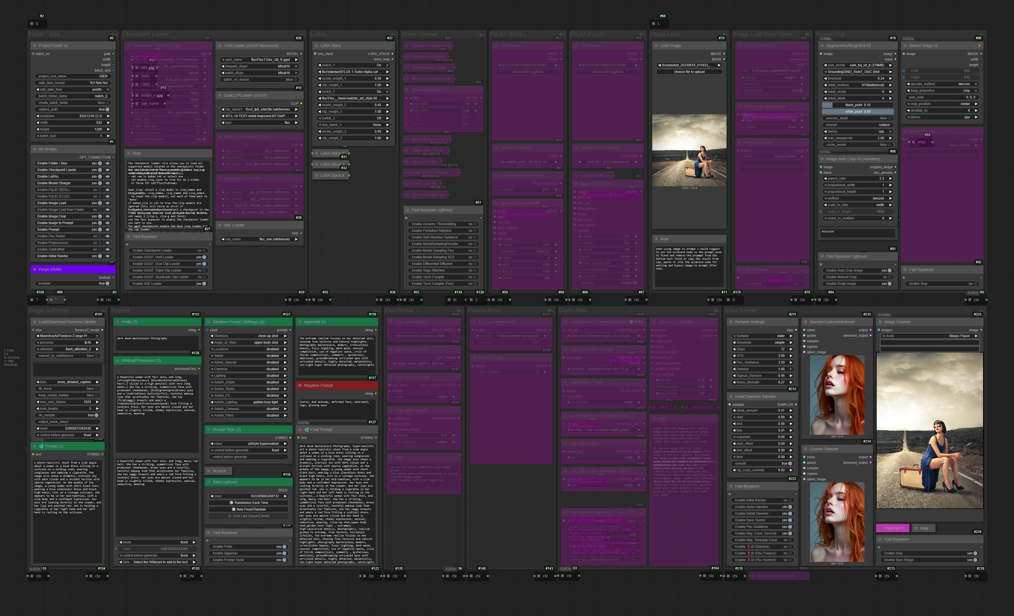Collapse the Purge VRAM node via its square icon

(34, 269)
